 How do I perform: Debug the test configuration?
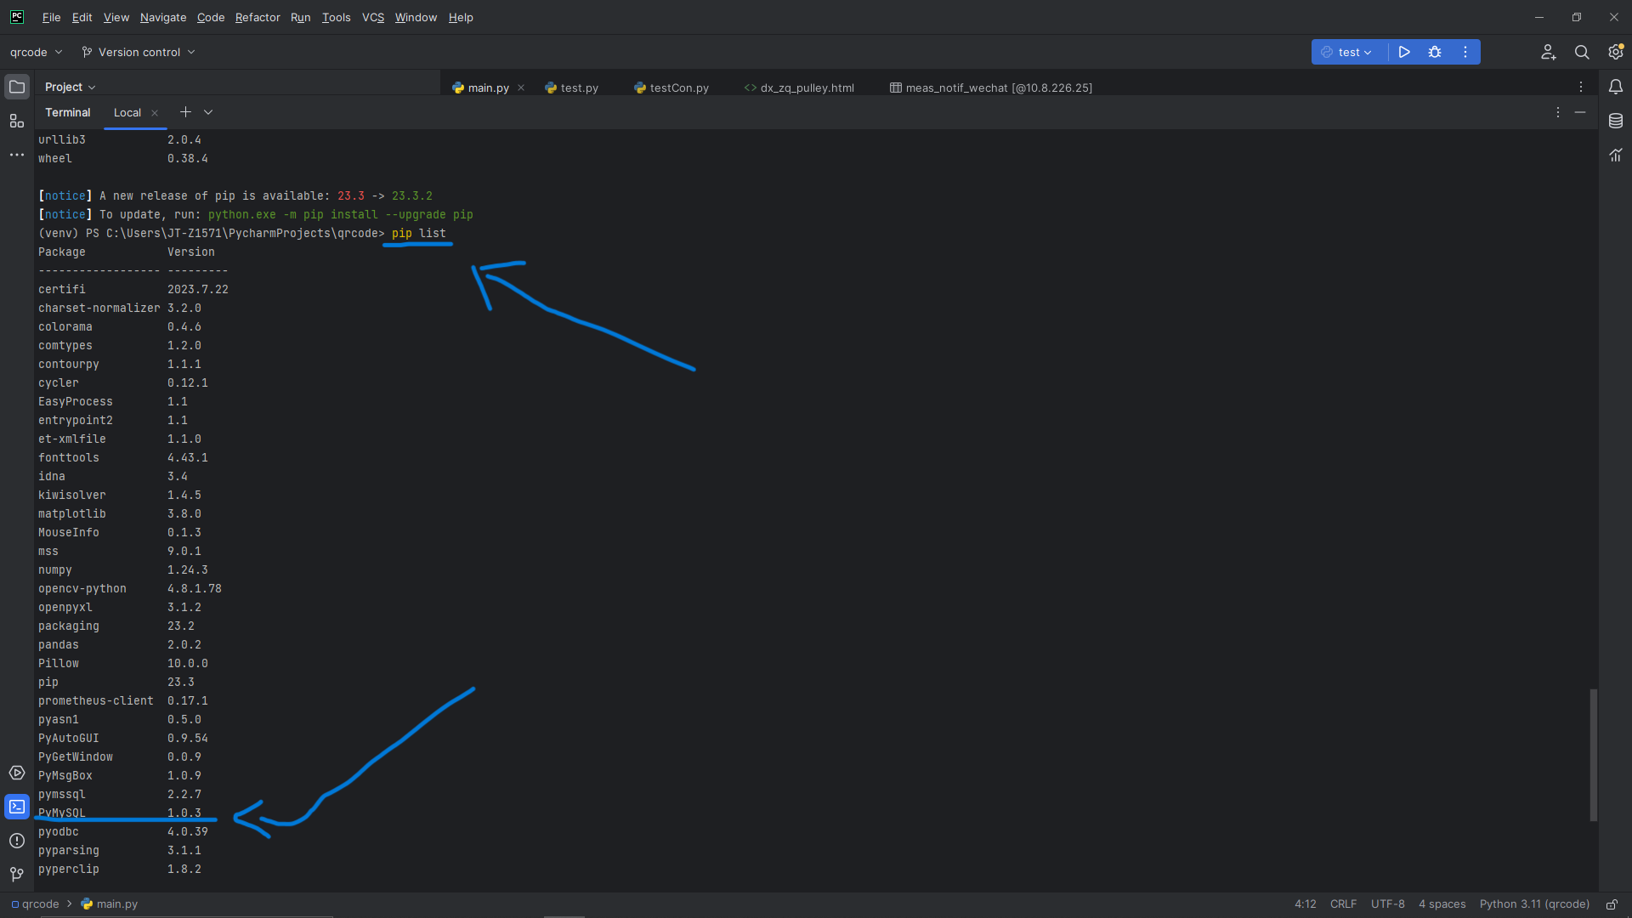point(1435,52)
